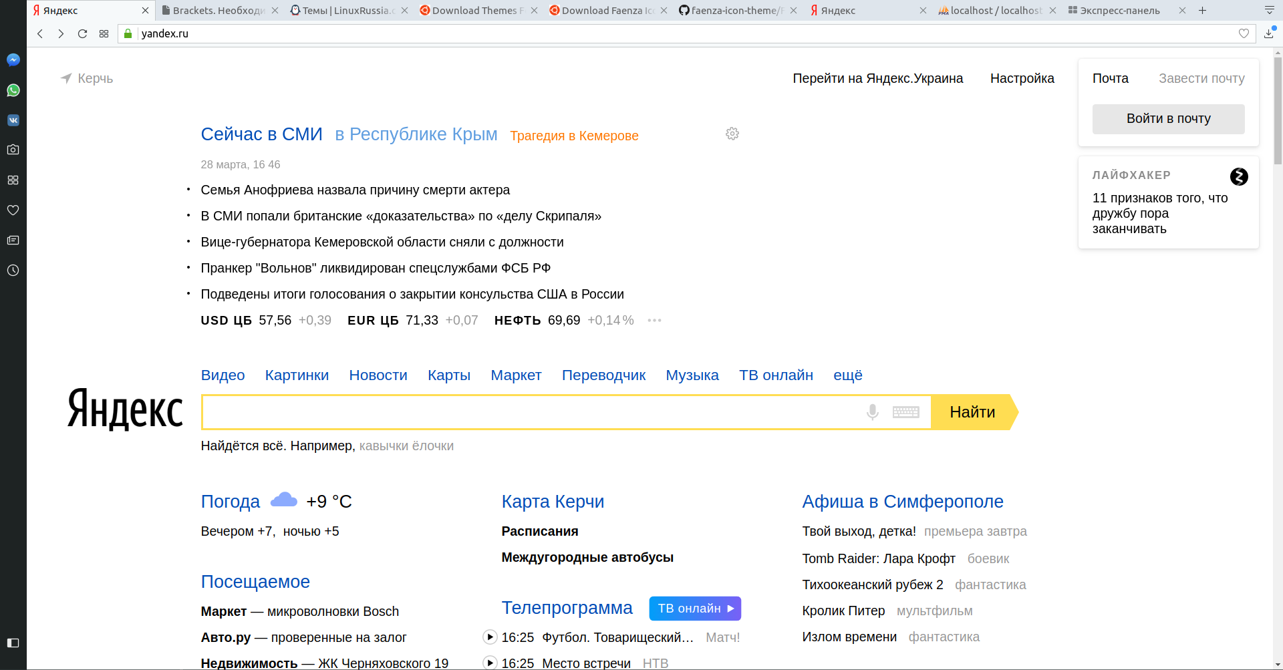Screen dimensions: 1283x670
Task: Expand more exchange rates with three dots
Action: coord(654,320)
